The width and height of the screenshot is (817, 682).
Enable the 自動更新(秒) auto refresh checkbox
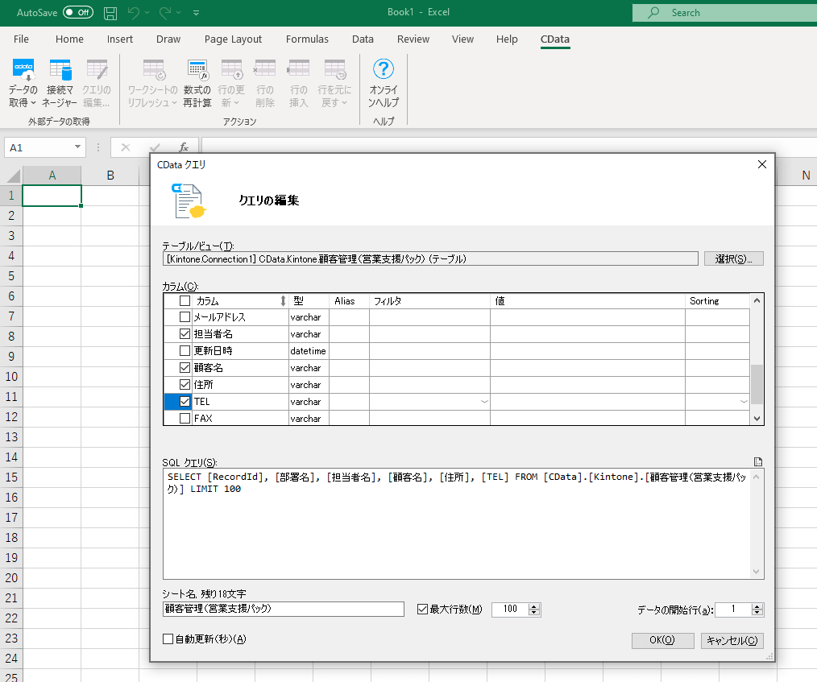[168, 639]
